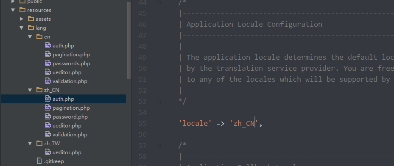Collapse the zh_TW folder arrow
Image resolution: width=394 pixels, height=166 pixels.
click(x=30, y=144)
